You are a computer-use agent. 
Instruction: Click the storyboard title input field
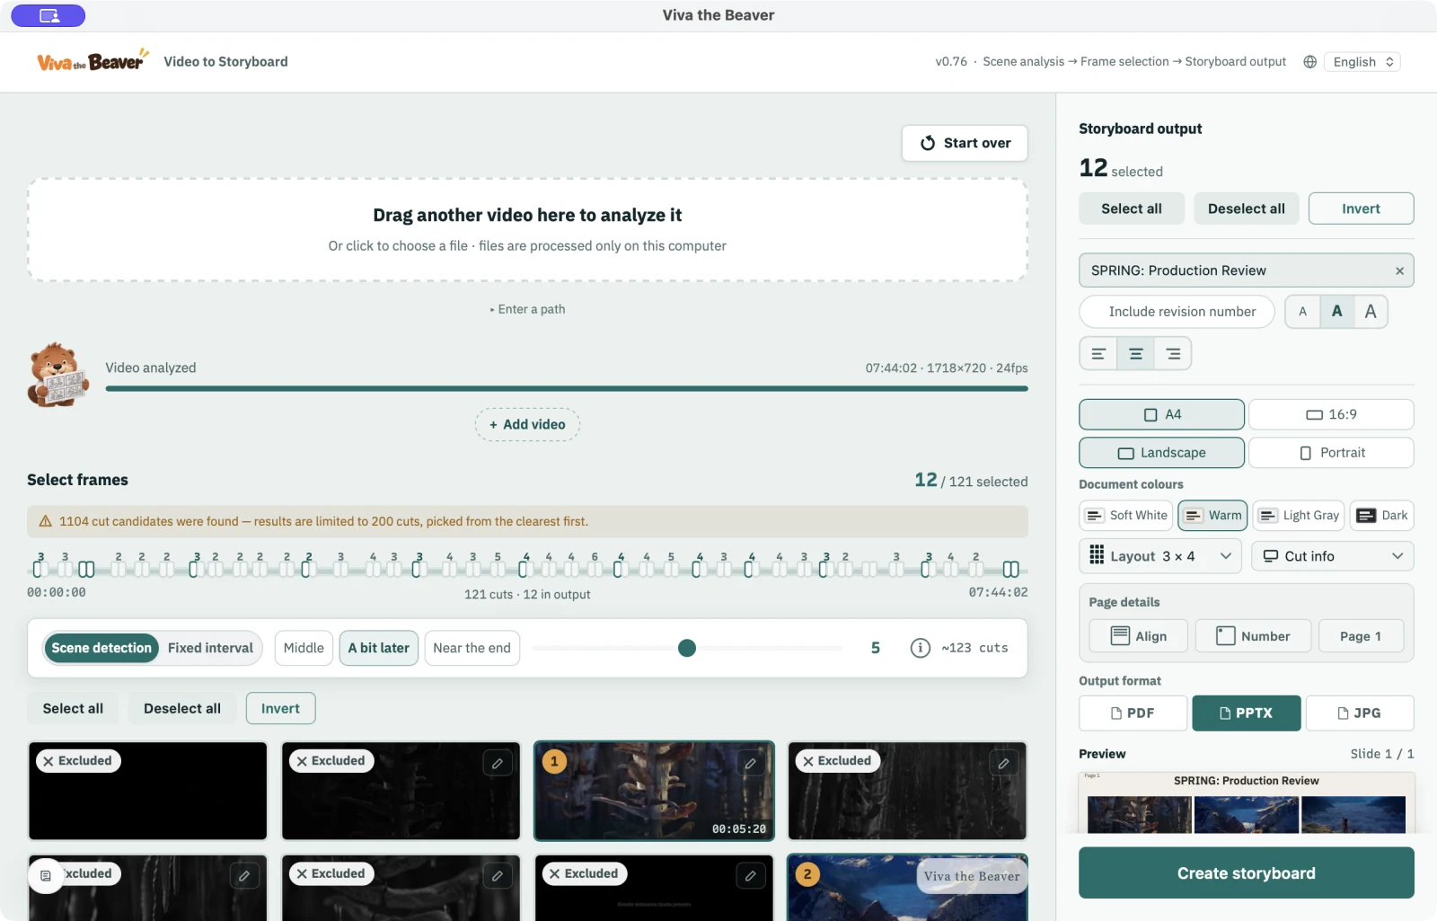(1247, 270)
